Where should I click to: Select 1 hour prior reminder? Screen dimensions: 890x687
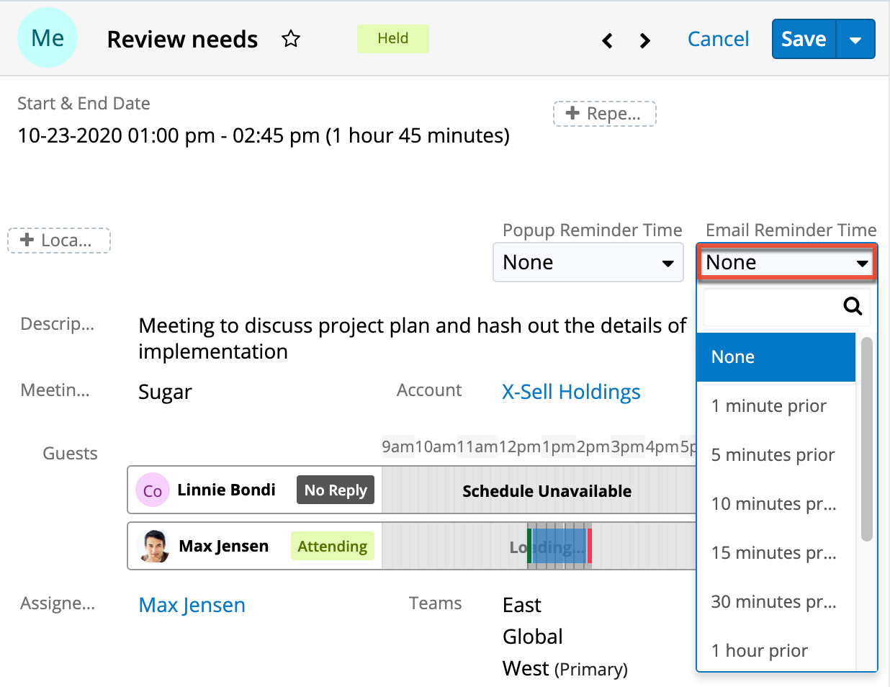(x=760, y=651)
